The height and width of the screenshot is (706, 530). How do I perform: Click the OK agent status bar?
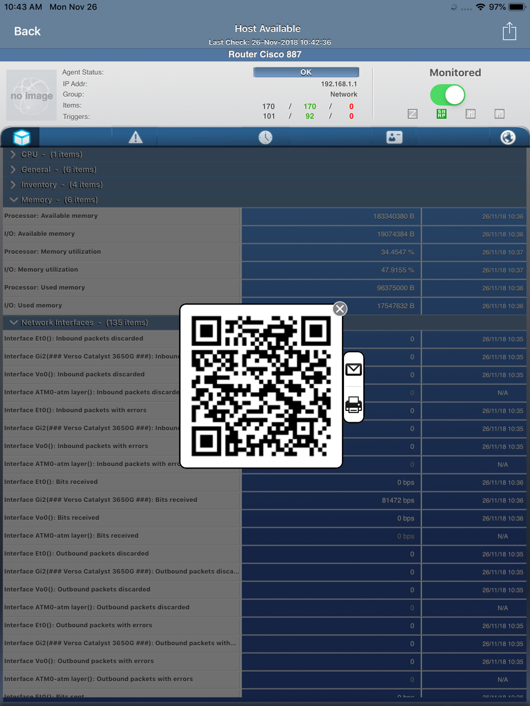coord(306,72)
